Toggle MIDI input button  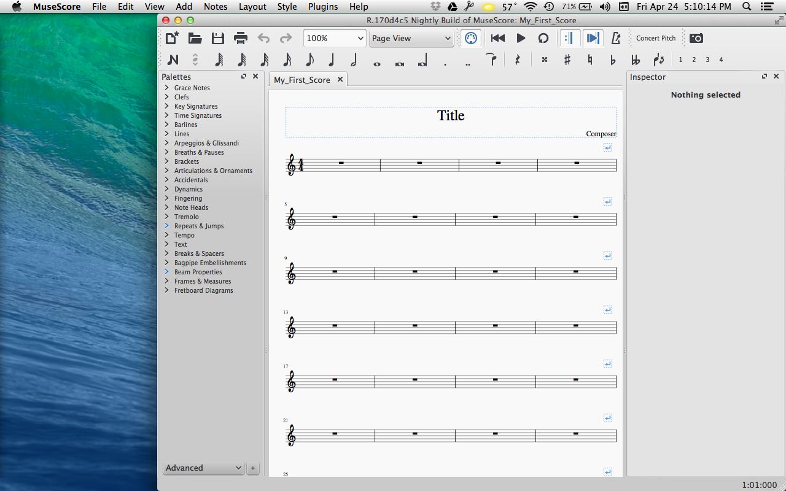(471, 38)
